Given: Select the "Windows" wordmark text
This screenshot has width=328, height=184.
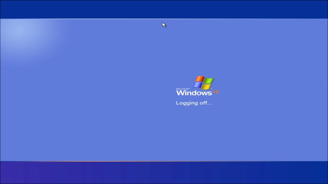Looking at the screenshot, I should [x=194, y=93].
